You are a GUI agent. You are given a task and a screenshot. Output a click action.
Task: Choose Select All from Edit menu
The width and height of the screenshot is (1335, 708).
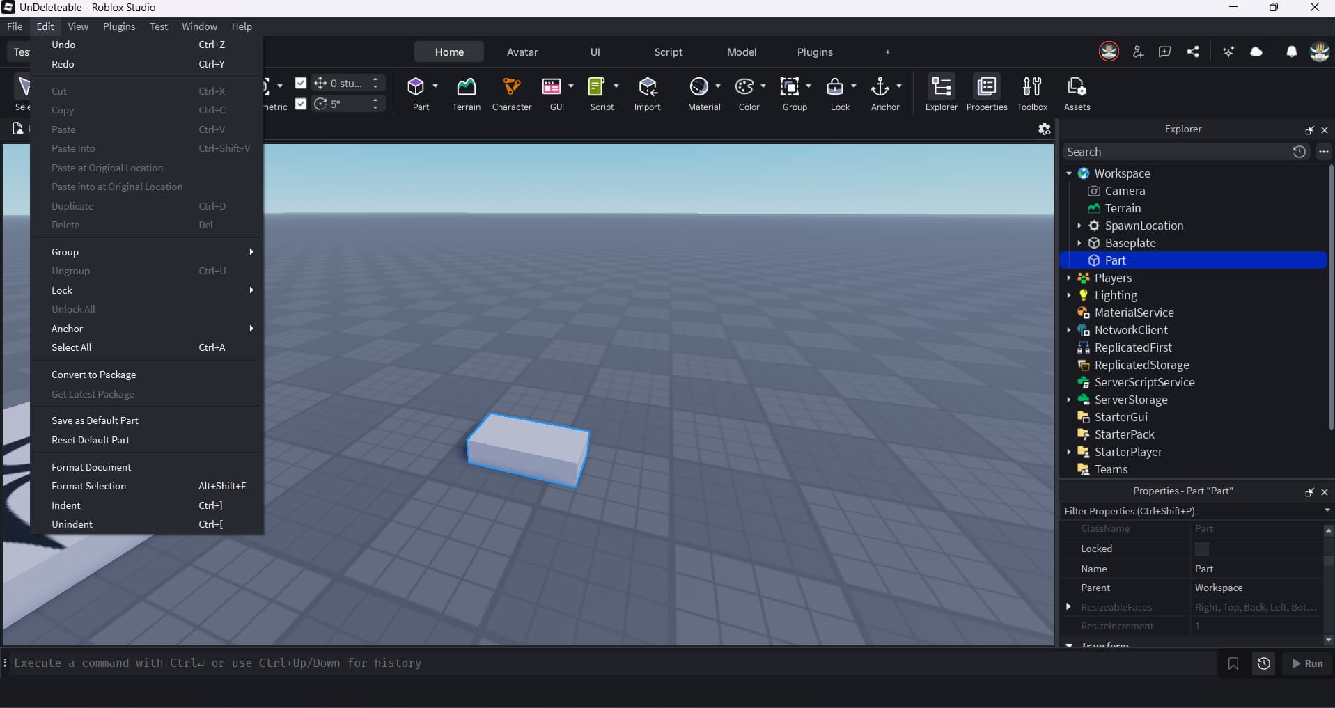tap(147, 347)
